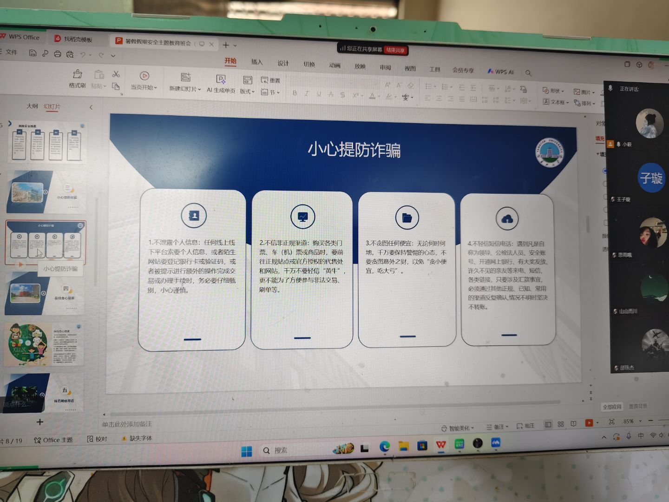Click the 格式刷 format painter icon

[78, 74]
